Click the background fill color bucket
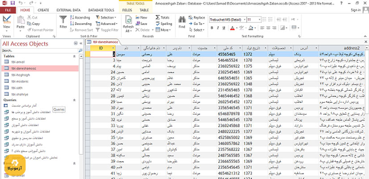The width and height of the screenshot is (369, 179). [251, 28]
